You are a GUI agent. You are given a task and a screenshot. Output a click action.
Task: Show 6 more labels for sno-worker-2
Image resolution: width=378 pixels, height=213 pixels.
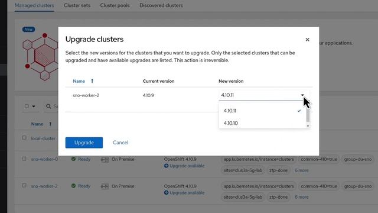302,197
